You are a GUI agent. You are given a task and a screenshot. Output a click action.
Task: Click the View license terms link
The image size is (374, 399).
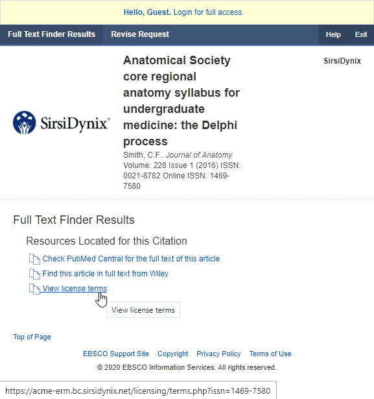click(x=75, y=289)
